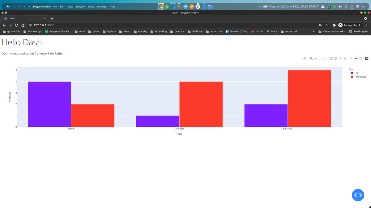Select the Zoom tool in chart modebar
Image resolution: width=371 pixels, height=208 pixels.
click(311, 58)
